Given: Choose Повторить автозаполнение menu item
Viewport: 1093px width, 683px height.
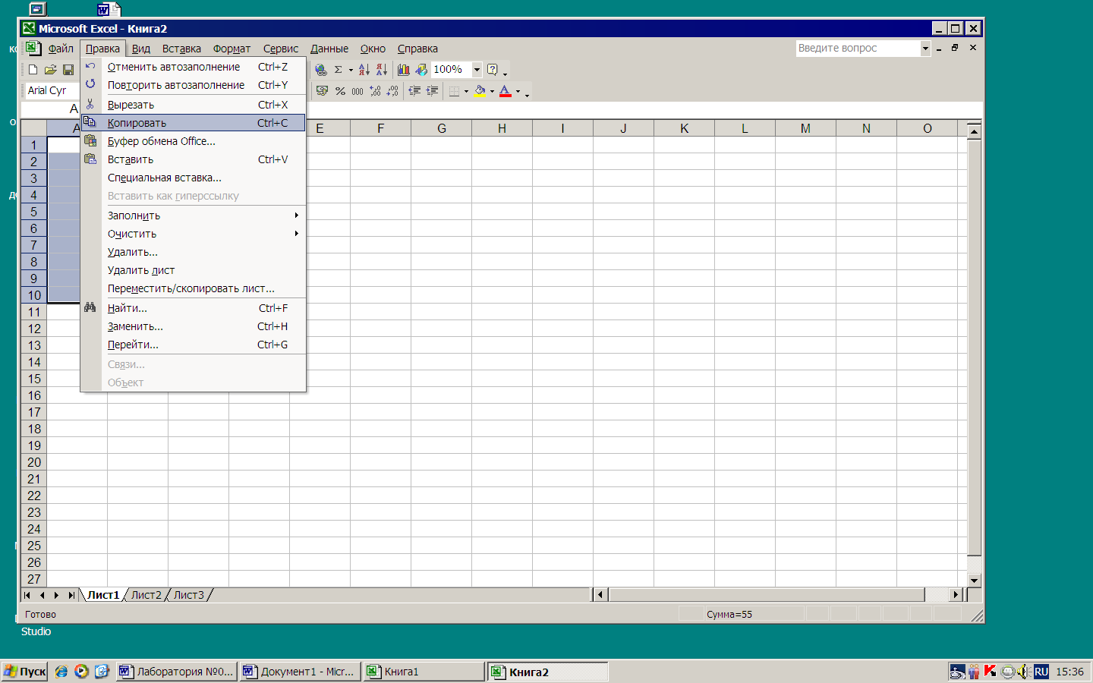Looking at the screenshot, I should tap(193, 85).
